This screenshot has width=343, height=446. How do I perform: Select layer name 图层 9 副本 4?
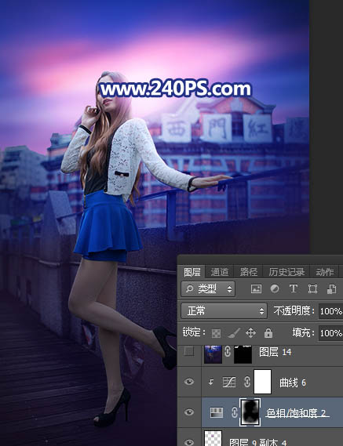click(257, 442)
